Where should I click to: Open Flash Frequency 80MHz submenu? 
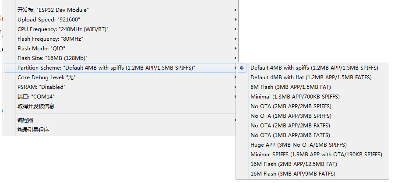(121, 39)
